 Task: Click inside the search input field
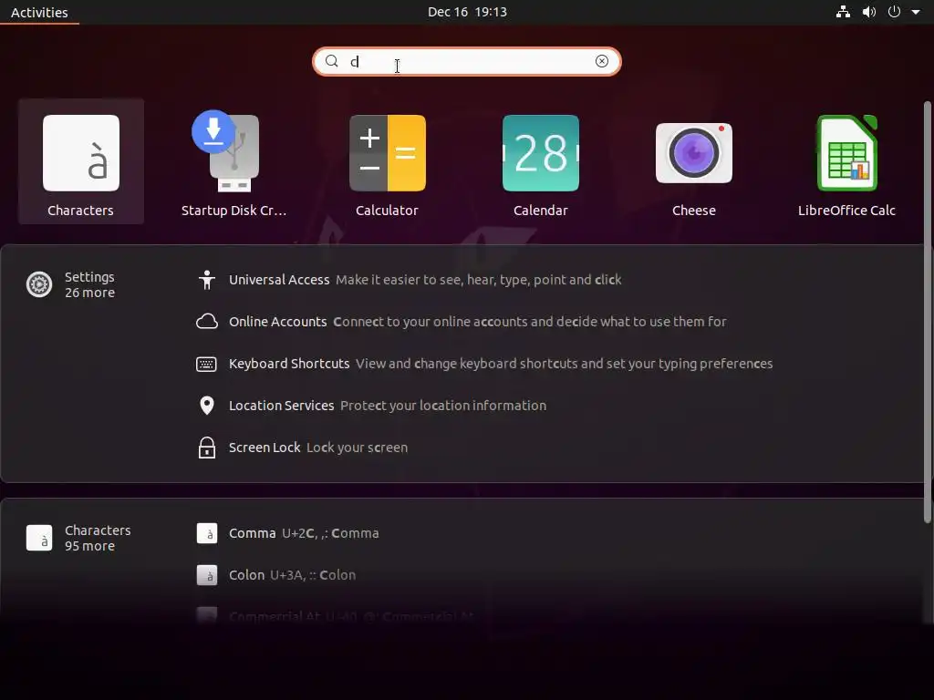tap(467, 61)
